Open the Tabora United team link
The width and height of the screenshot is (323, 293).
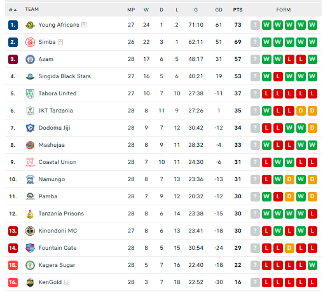pos(57,93)
